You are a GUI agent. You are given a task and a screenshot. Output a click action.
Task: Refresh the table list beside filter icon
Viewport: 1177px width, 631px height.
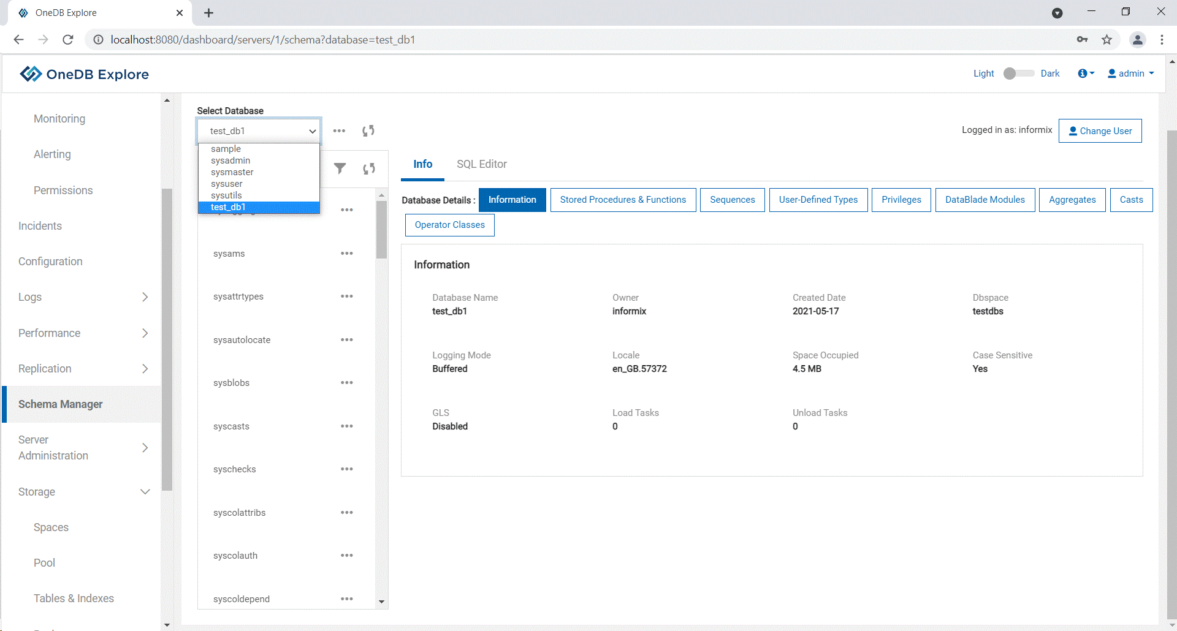[x=368, y=168]
